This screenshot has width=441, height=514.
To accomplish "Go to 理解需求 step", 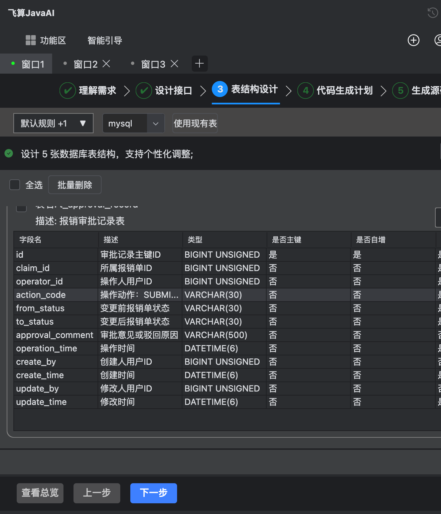I will coord(97,90).
